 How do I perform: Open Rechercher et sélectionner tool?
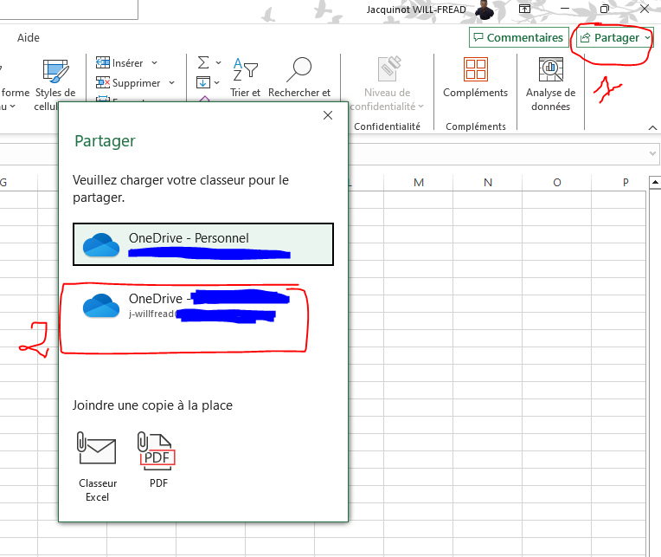click(299, 77)
